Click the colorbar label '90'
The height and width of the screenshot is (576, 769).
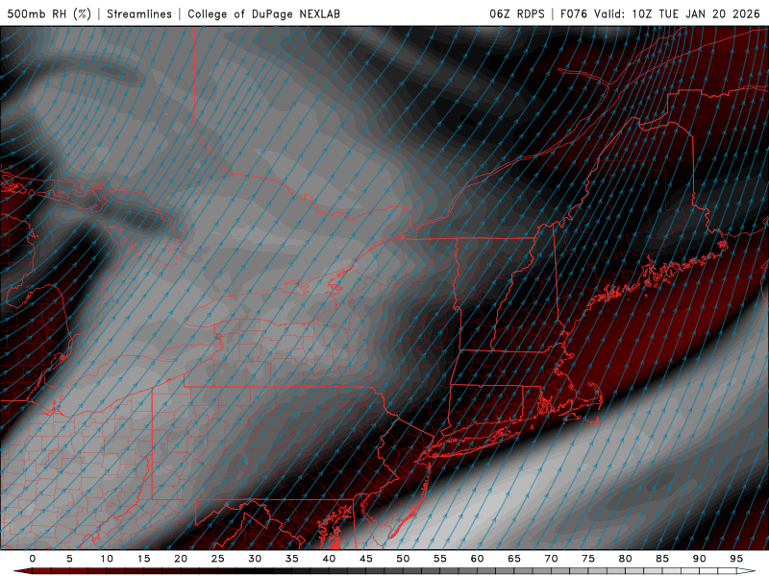tap(700, 559)
